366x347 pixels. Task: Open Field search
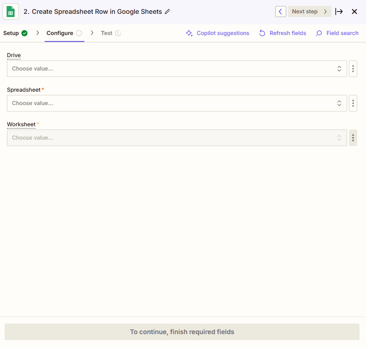coord(337,33)
